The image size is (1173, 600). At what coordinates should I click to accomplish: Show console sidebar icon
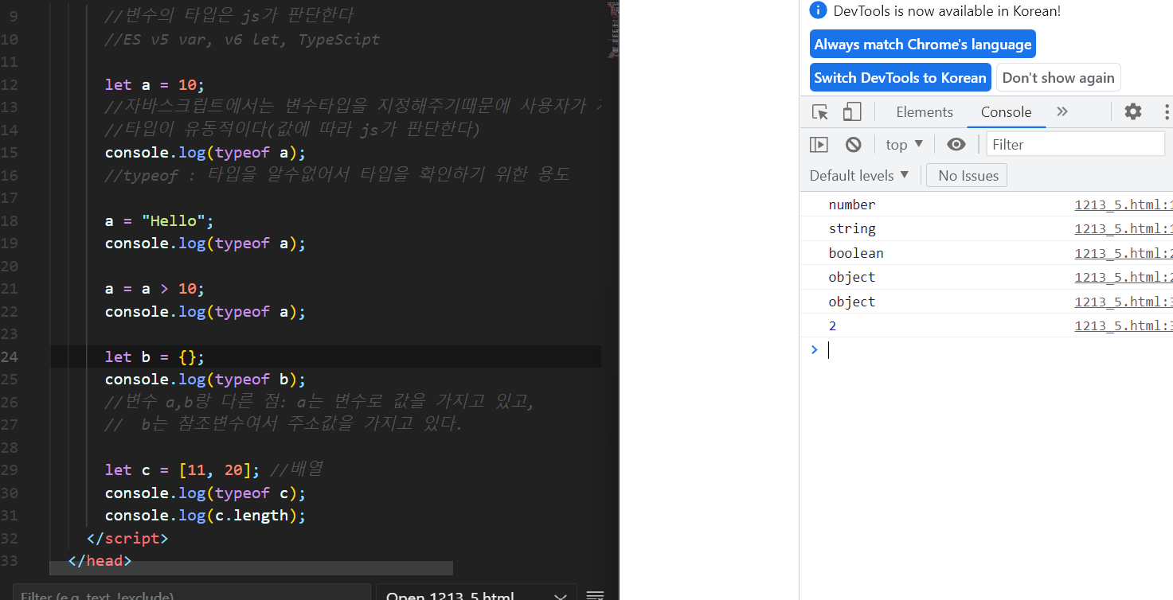(819, 144)
